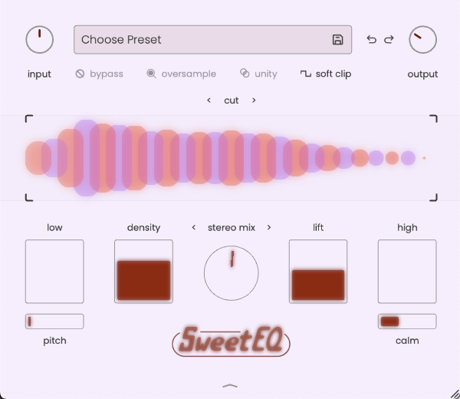
Task: Click the calm label
Action: click(x=407, y=341)
